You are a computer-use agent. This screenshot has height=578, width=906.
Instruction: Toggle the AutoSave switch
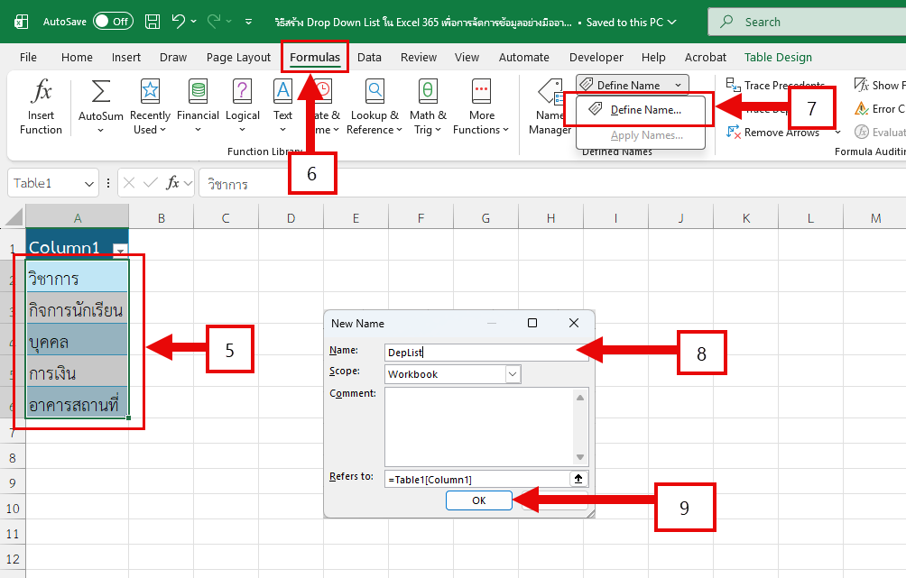click(114, 22)
